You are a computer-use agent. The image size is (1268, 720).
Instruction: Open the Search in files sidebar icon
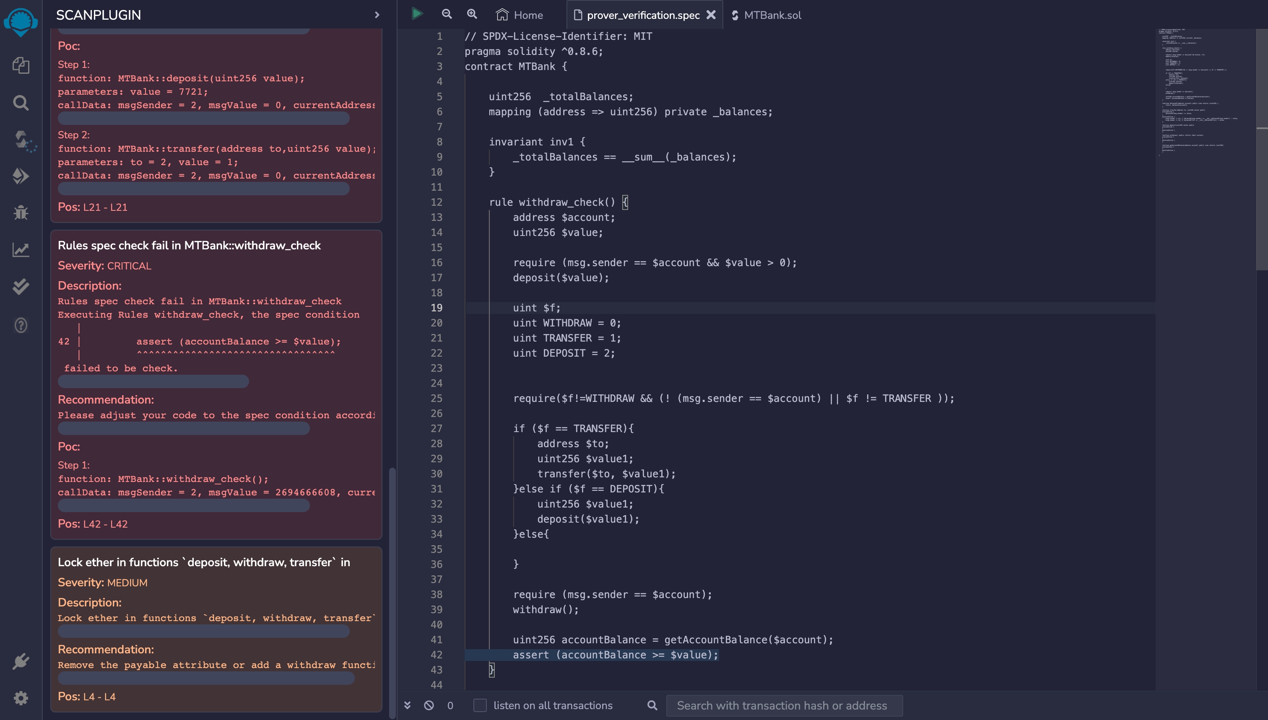(21, 103)
